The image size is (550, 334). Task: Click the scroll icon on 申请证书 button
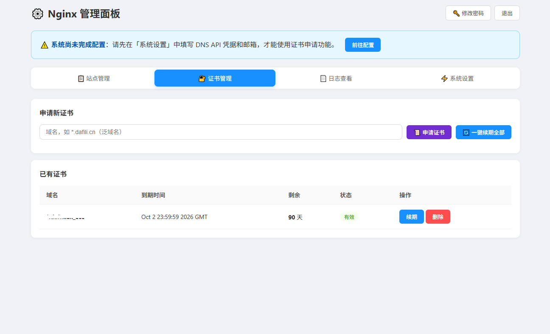coord(417,132)
